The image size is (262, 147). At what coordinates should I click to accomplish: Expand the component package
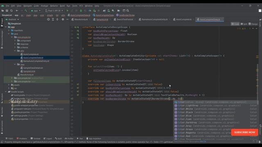(x=15, y=41)
